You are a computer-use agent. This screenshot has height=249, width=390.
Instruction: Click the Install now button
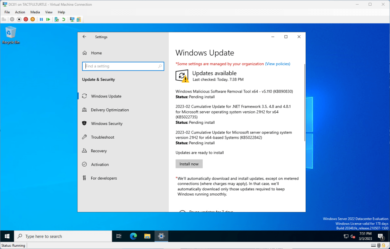pyautogui.click(x=189, y=164)
